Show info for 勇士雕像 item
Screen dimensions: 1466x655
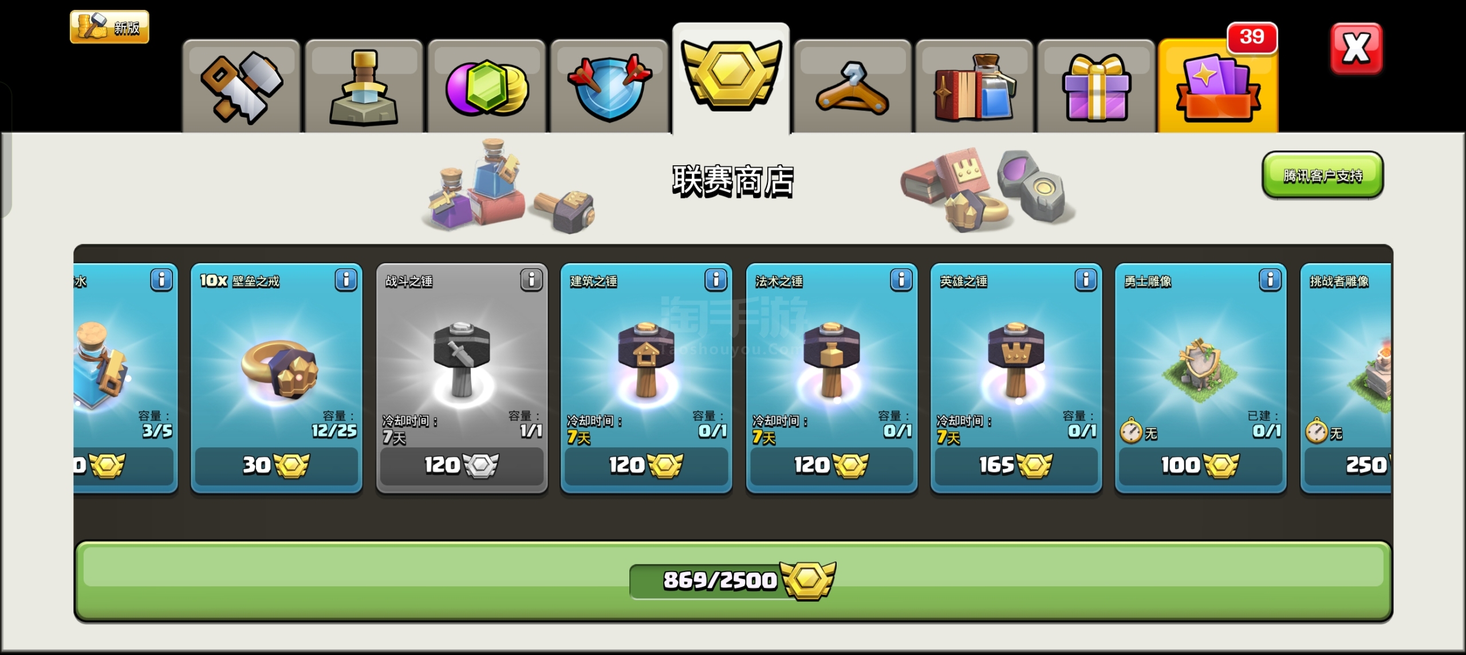(x=1270, y=280)
